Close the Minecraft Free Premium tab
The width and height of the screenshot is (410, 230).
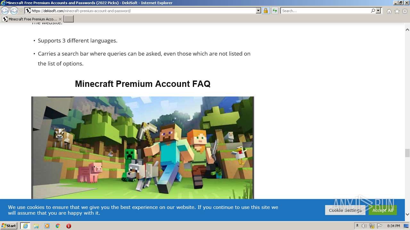pos(60,19)
